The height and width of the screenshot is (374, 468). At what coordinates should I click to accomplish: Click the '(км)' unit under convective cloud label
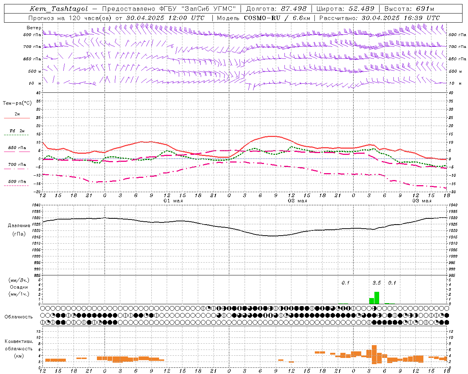click(x=19, y=356)
